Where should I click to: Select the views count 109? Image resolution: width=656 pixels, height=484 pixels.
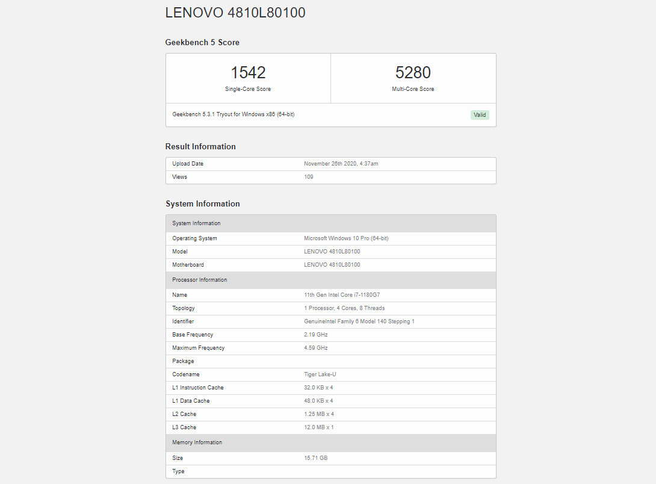pyautogui.click(x=309, y=177)
